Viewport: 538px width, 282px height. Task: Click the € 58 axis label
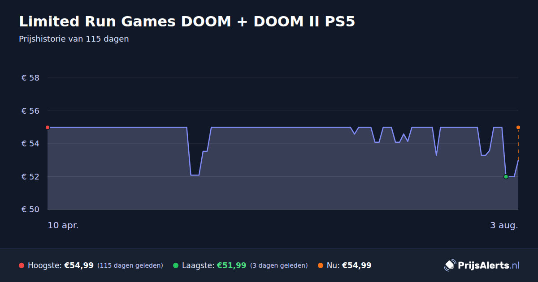pos(30,78)
